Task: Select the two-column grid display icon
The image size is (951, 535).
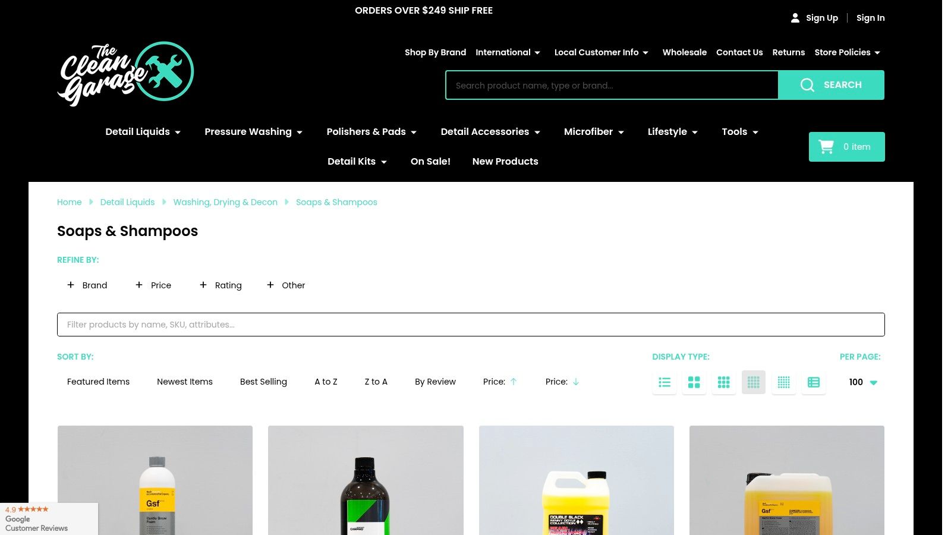Action: point(694,382)
